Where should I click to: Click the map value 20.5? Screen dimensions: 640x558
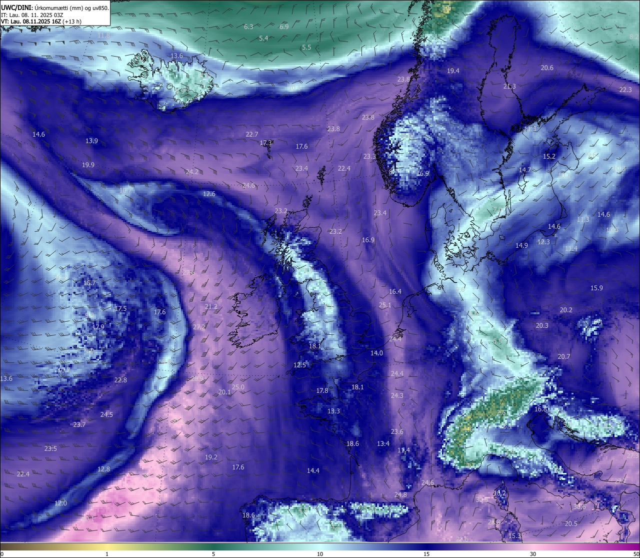(x=571, y=523)
